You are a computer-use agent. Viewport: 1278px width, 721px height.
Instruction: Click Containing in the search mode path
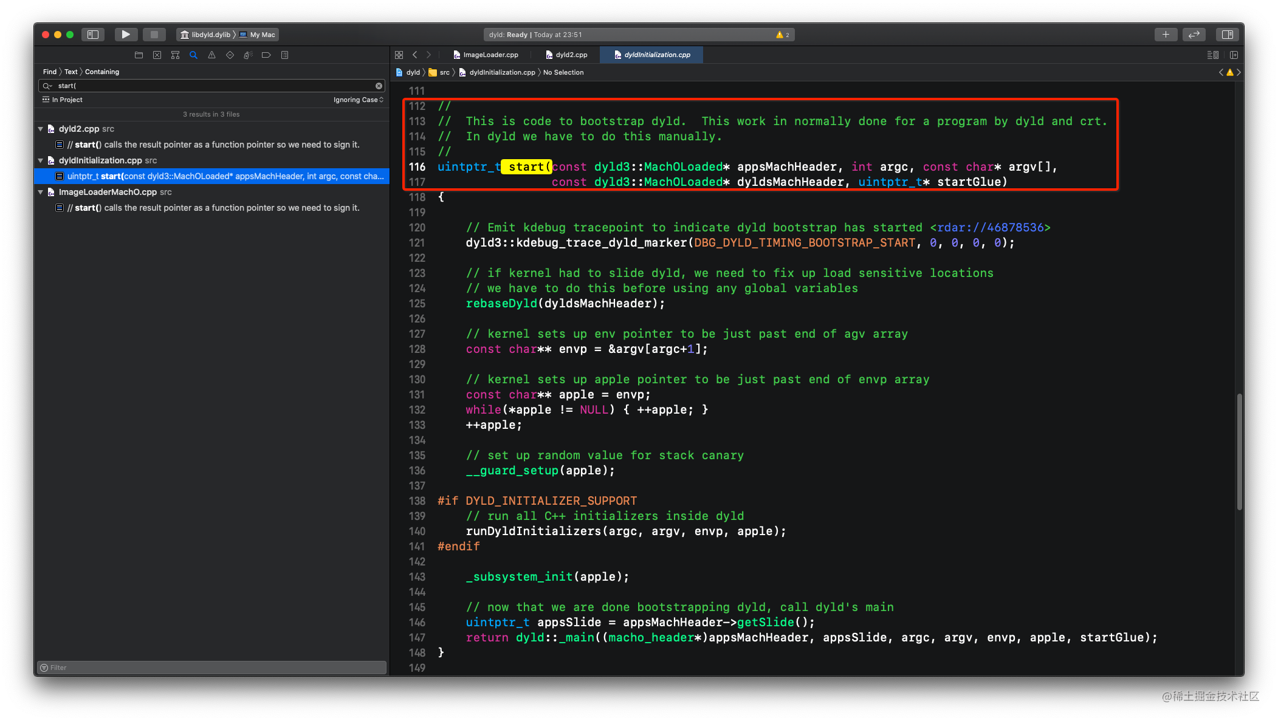(102, 72)
